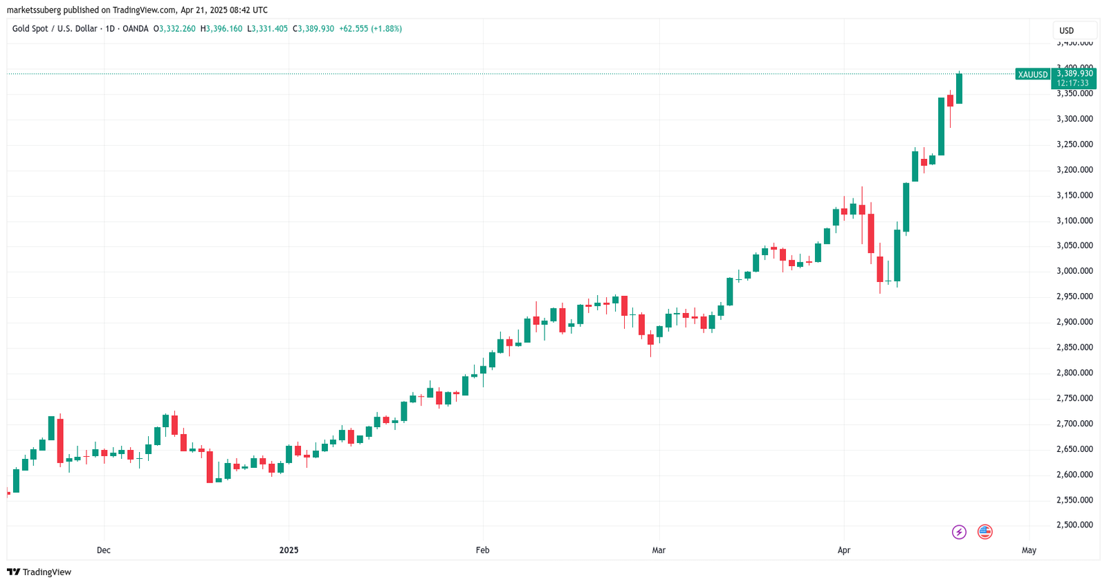Click the XAUUSD symbol price label
1107x584 pixels.
click(x=1032, y=75)
